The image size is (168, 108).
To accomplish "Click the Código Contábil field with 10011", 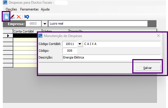I will pyautogui.click(x=70, y=44).
